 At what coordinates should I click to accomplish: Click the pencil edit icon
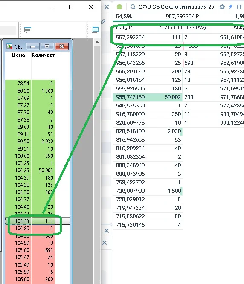click(x=103, y=22)
